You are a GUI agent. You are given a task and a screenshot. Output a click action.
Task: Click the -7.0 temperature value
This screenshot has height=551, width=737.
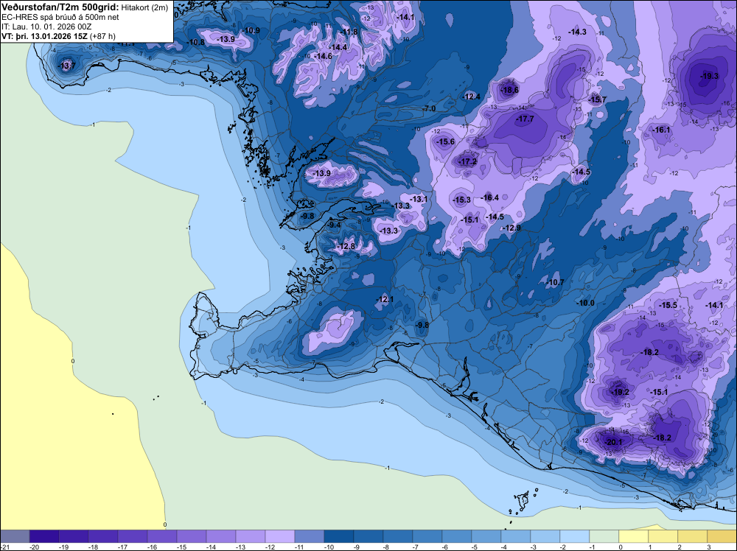click(x=429, y=108)
